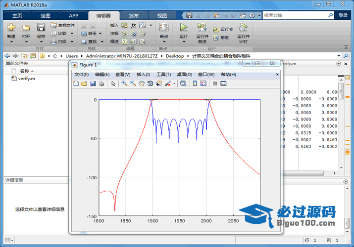Collapse the ribbon toolstrip arrow
The height and width of the screenshot is (247, 354).
coord(346,47)
